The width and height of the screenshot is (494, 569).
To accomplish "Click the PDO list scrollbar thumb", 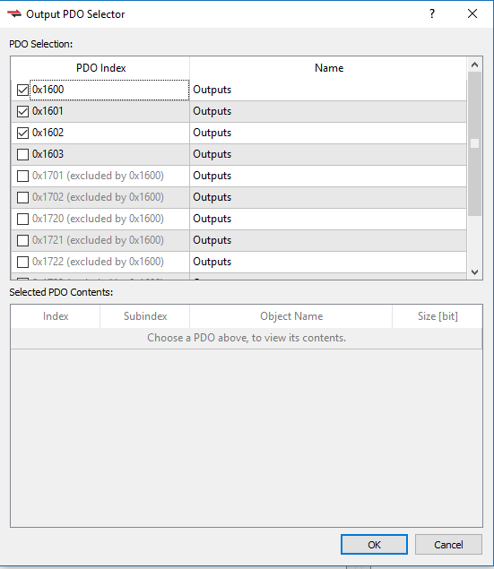I will (474, 143).
